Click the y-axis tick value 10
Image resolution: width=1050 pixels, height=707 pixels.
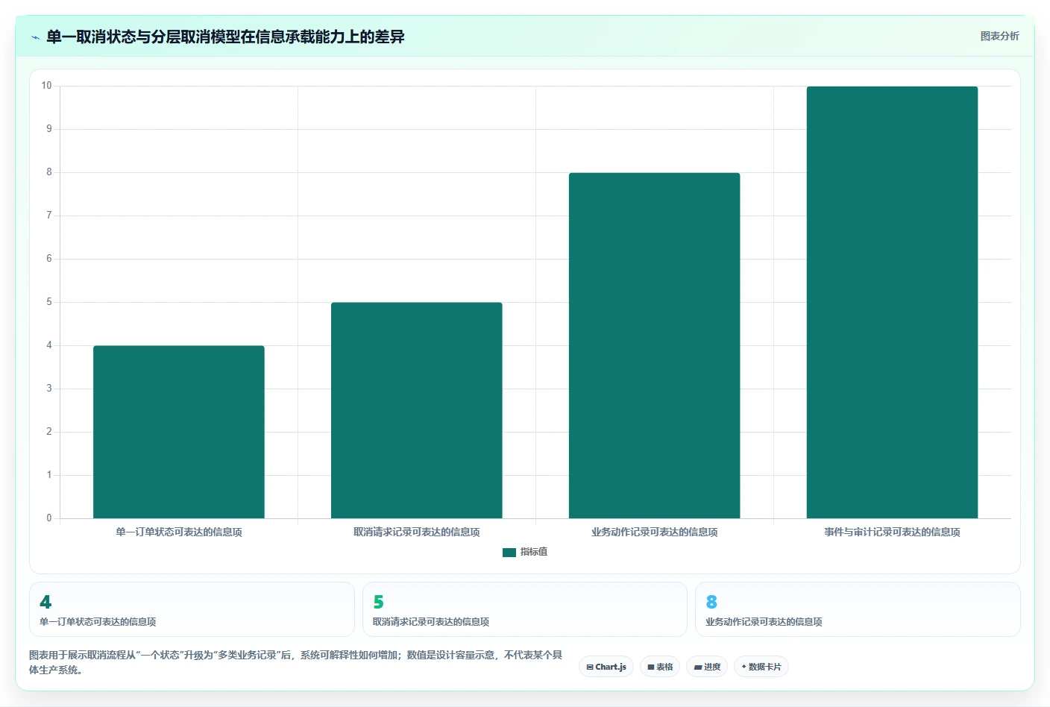pyautogui.click(x=46, y=86)
